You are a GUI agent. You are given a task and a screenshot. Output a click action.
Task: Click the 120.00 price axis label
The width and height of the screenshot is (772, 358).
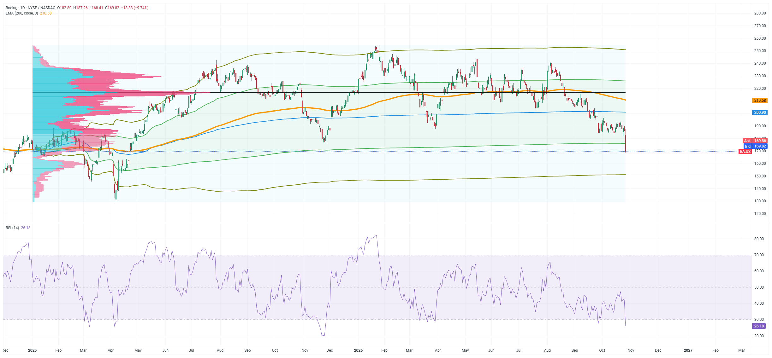click(x=760, y=214)
